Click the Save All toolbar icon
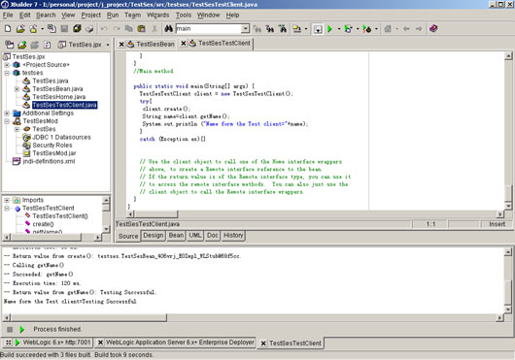Screen dimensions: 515x360 point(77,29)
